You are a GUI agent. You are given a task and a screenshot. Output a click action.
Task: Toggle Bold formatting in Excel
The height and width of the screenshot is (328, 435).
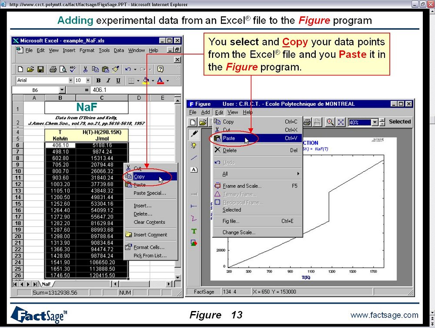(98, 81)
